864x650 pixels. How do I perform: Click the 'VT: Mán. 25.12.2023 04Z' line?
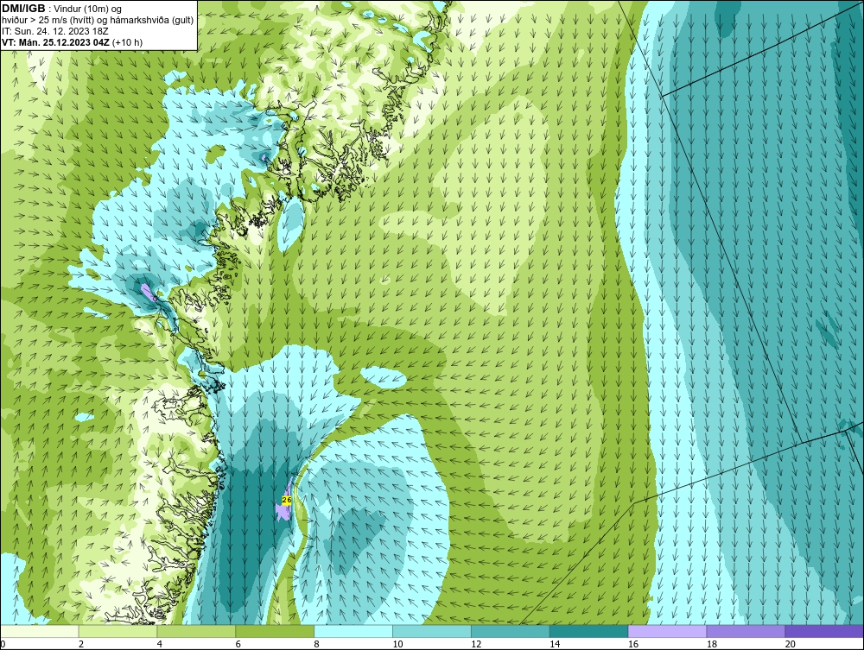coord(55,41)
